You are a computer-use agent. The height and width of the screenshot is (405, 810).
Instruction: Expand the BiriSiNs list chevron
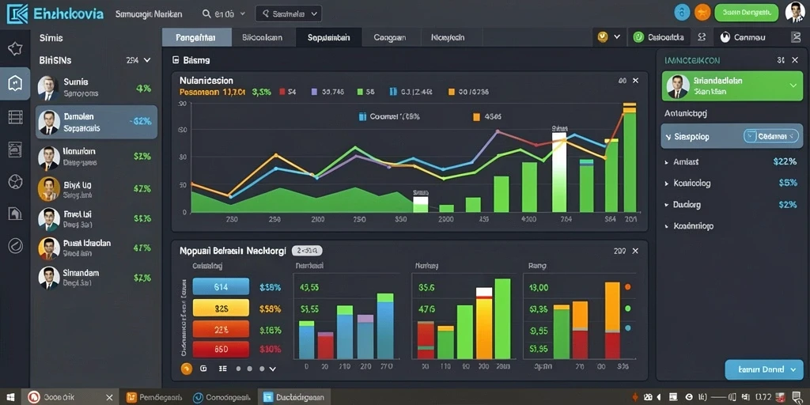147,60
